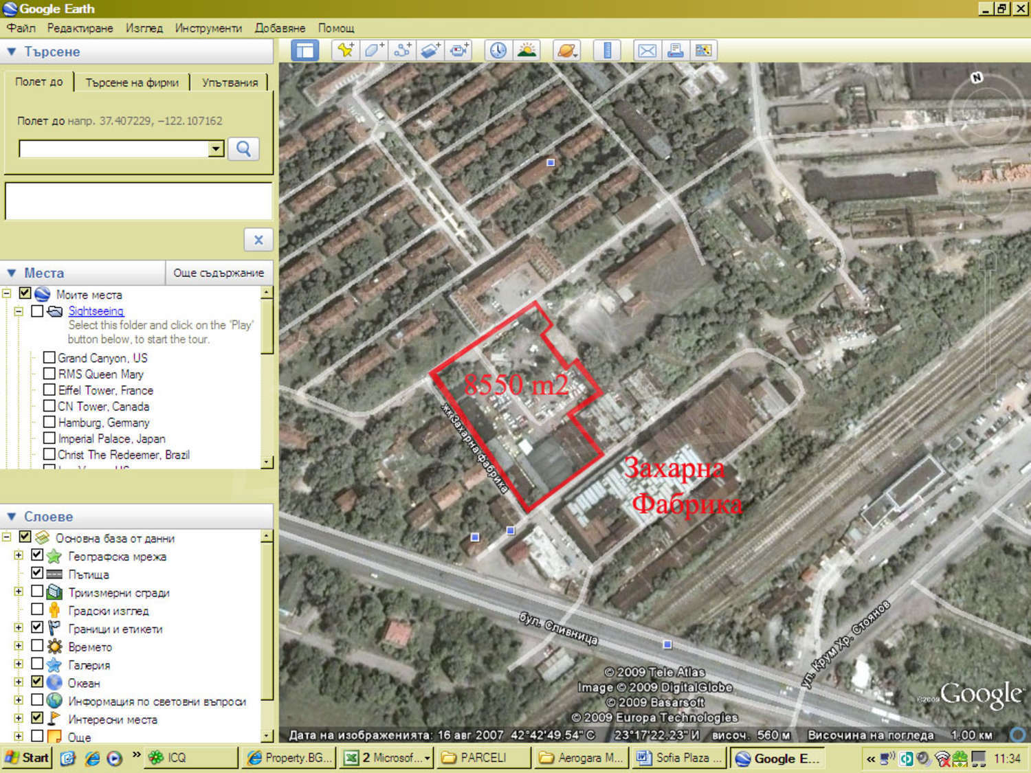Image resolution: width=1031 pixels, height=773 pixels.
Task: Open the Помощ menu
Action: 336,28
